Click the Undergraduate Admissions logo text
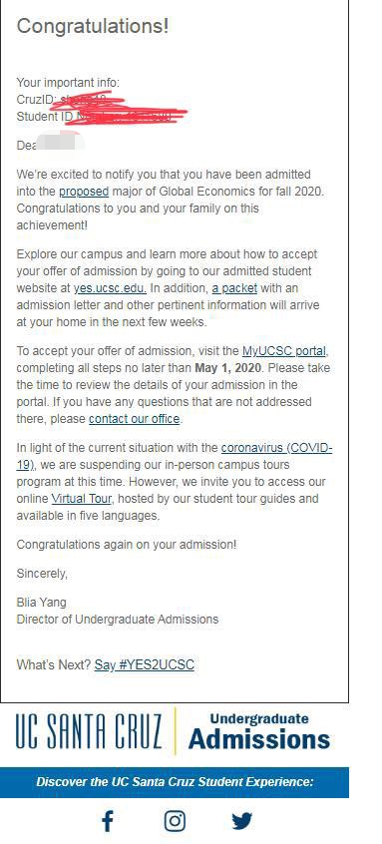 pos(258,731)
